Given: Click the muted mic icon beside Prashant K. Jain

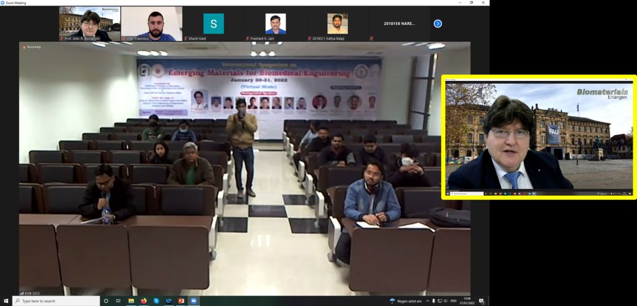Looking at the screenshot, I should (248, 39).
